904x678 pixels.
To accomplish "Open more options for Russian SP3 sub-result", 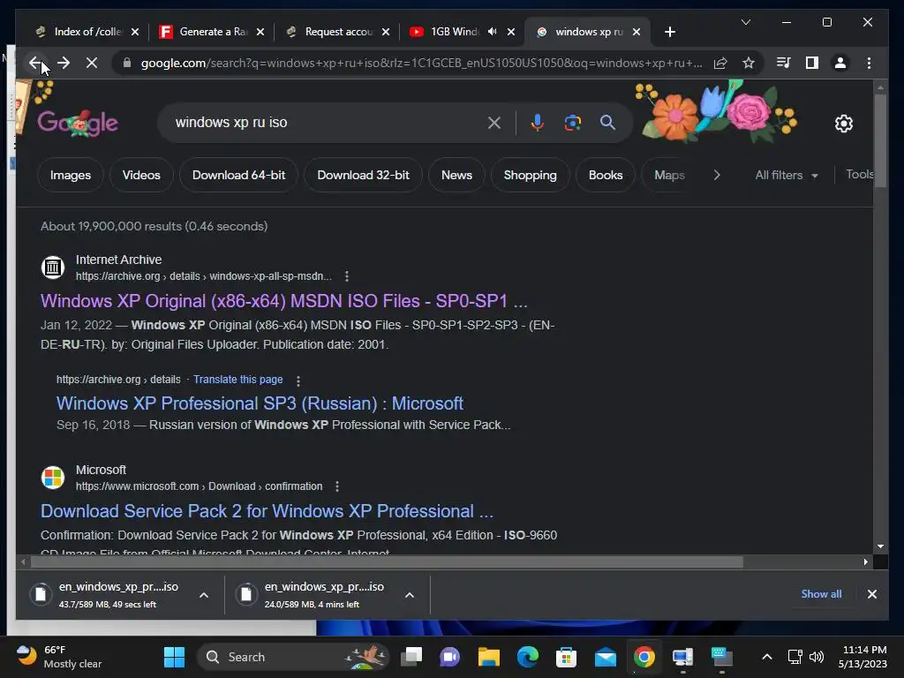I will coord(298,380).
